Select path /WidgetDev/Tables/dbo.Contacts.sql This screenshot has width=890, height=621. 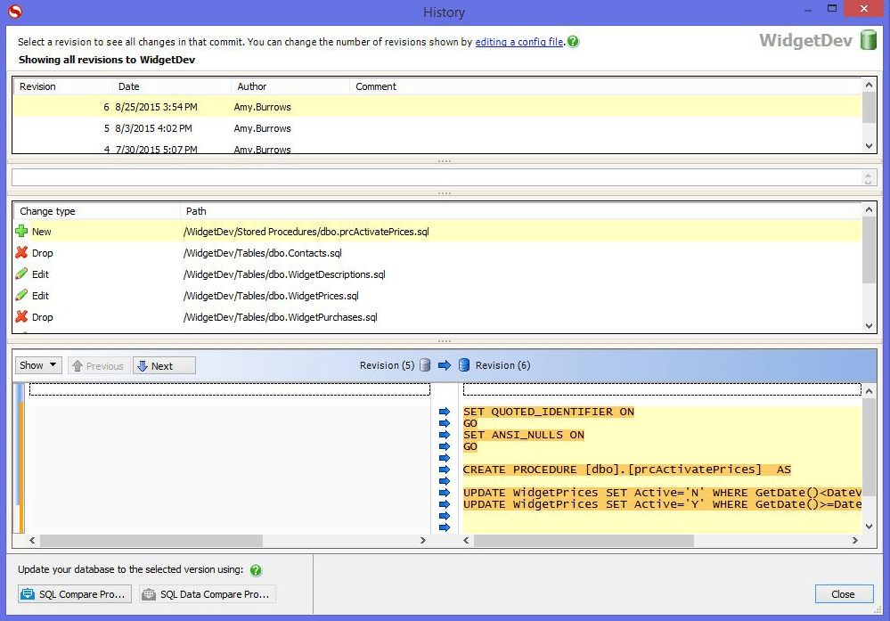pos(262,253)
